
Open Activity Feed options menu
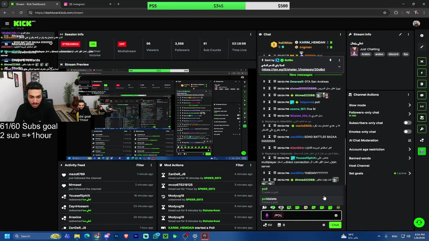tap(151, 165)
